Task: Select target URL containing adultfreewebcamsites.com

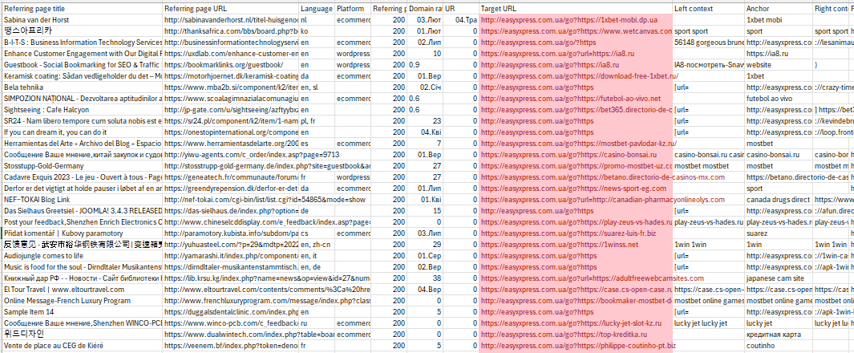Action: 576,278
